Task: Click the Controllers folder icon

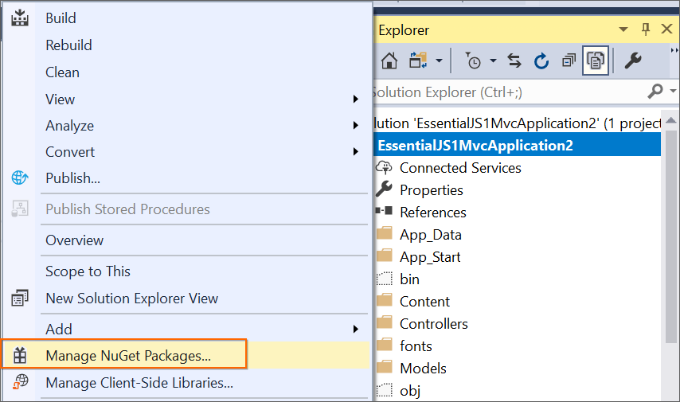Action: (385, 322)
